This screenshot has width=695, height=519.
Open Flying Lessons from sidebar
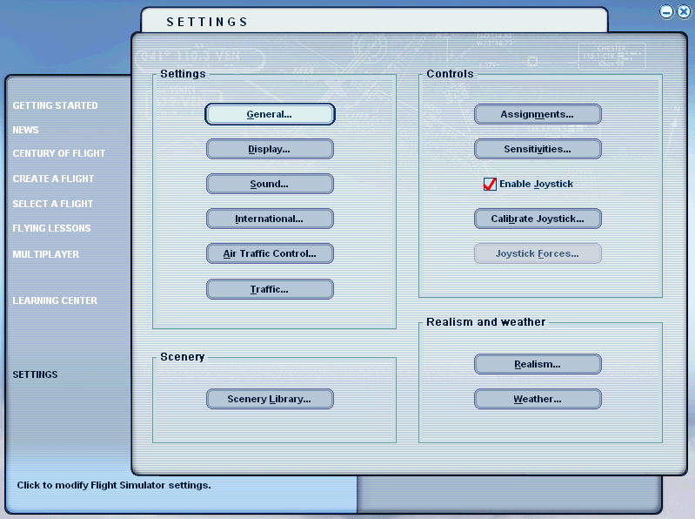(x=51, y=228)
